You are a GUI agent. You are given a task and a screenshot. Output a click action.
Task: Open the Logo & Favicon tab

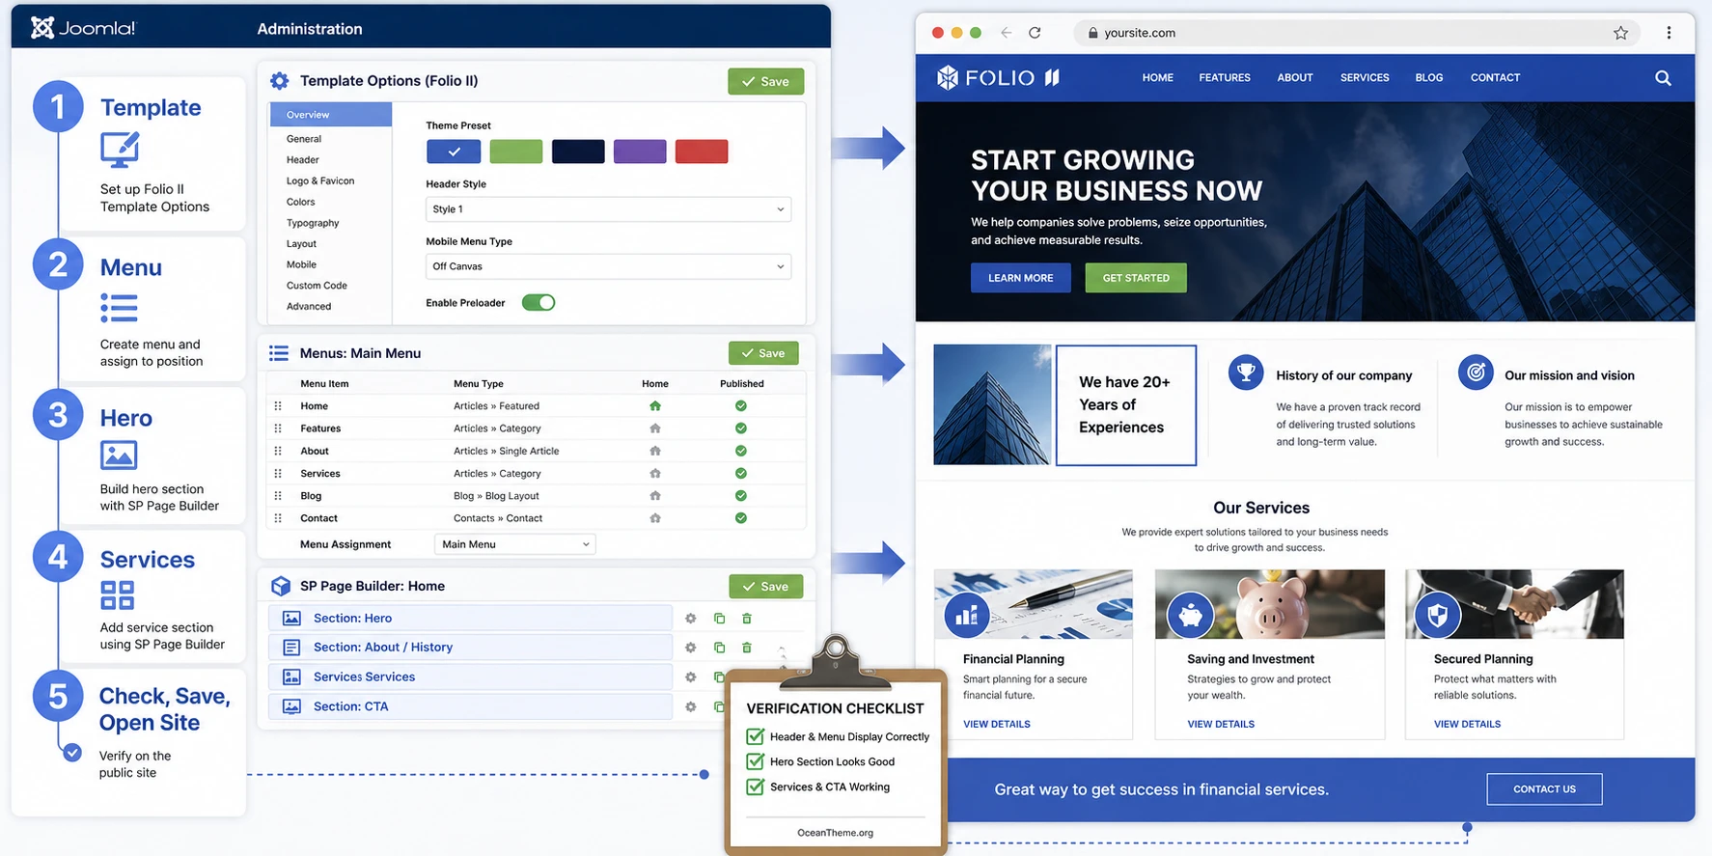[320, 181]
